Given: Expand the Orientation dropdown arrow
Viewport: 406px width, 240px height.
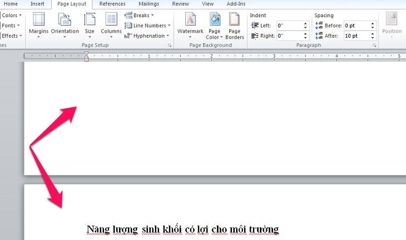Looking at the screenshot, I should [65, 37].
